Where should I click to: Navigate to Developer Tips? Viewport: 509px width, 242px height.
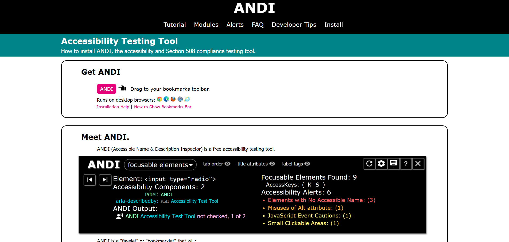294,25
